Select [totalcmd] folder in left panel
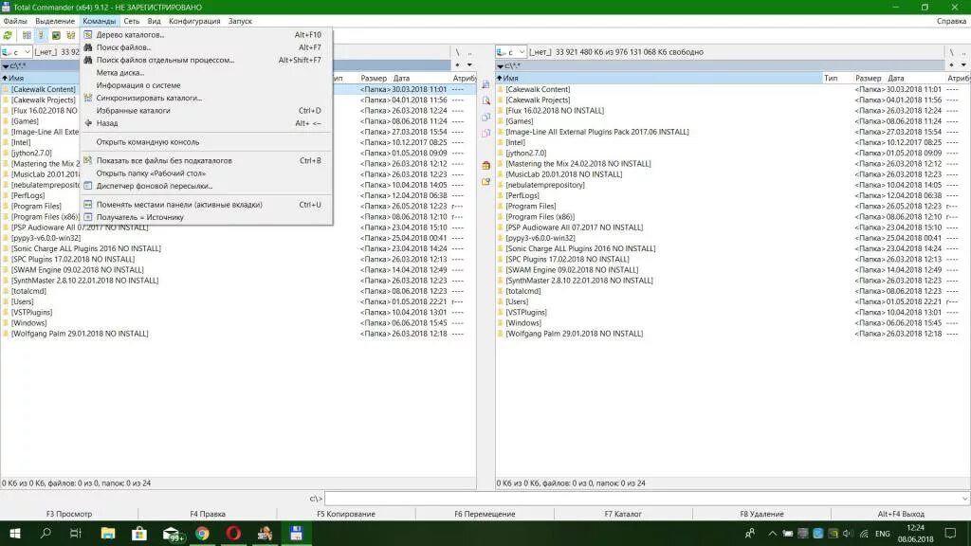Image resolution: width=971 pixels, height=546 pixels. 28,291
